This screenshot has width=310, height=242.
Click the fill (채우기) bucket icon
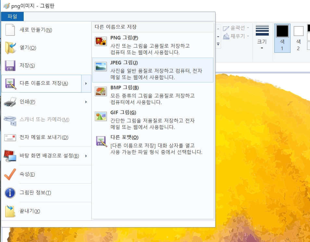click(x=226, y=36)
